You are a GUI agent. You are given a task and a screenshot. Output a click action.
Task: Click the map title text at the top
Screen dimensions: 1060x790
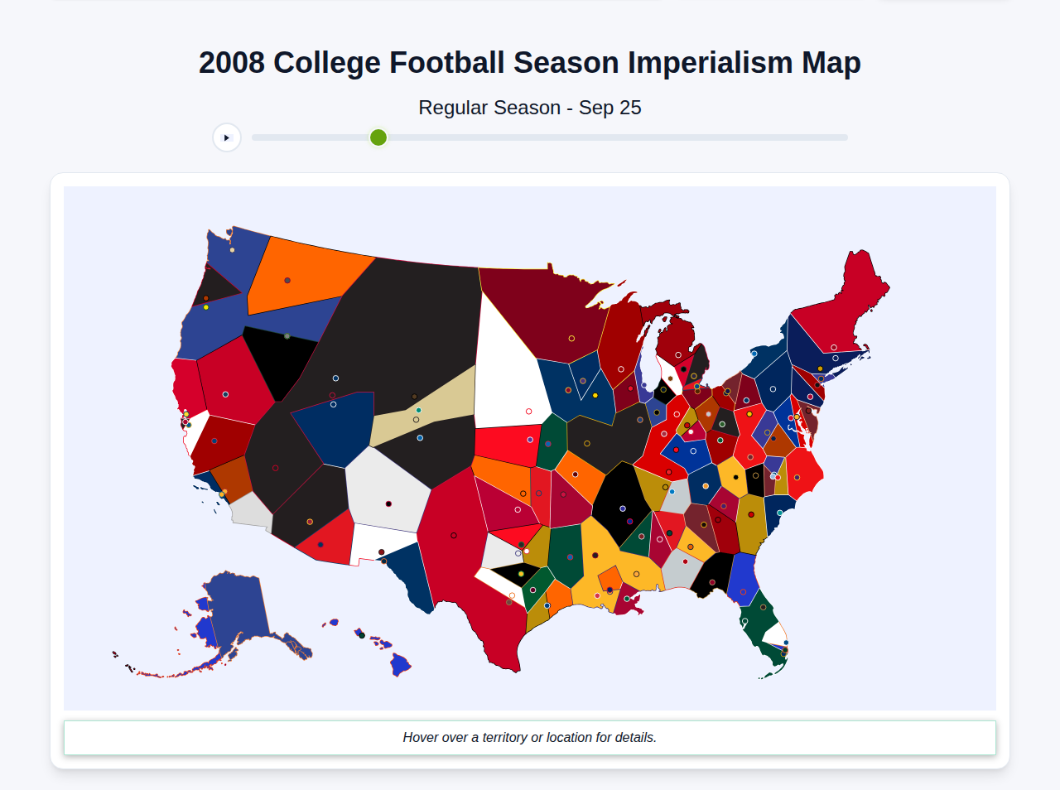529,61
